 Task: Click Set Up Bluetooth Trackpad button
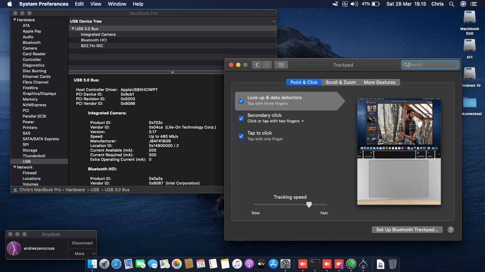407,229
